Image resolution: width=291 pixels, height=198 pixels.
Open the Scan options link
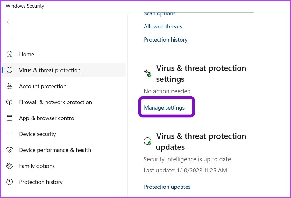coord(160,14)
